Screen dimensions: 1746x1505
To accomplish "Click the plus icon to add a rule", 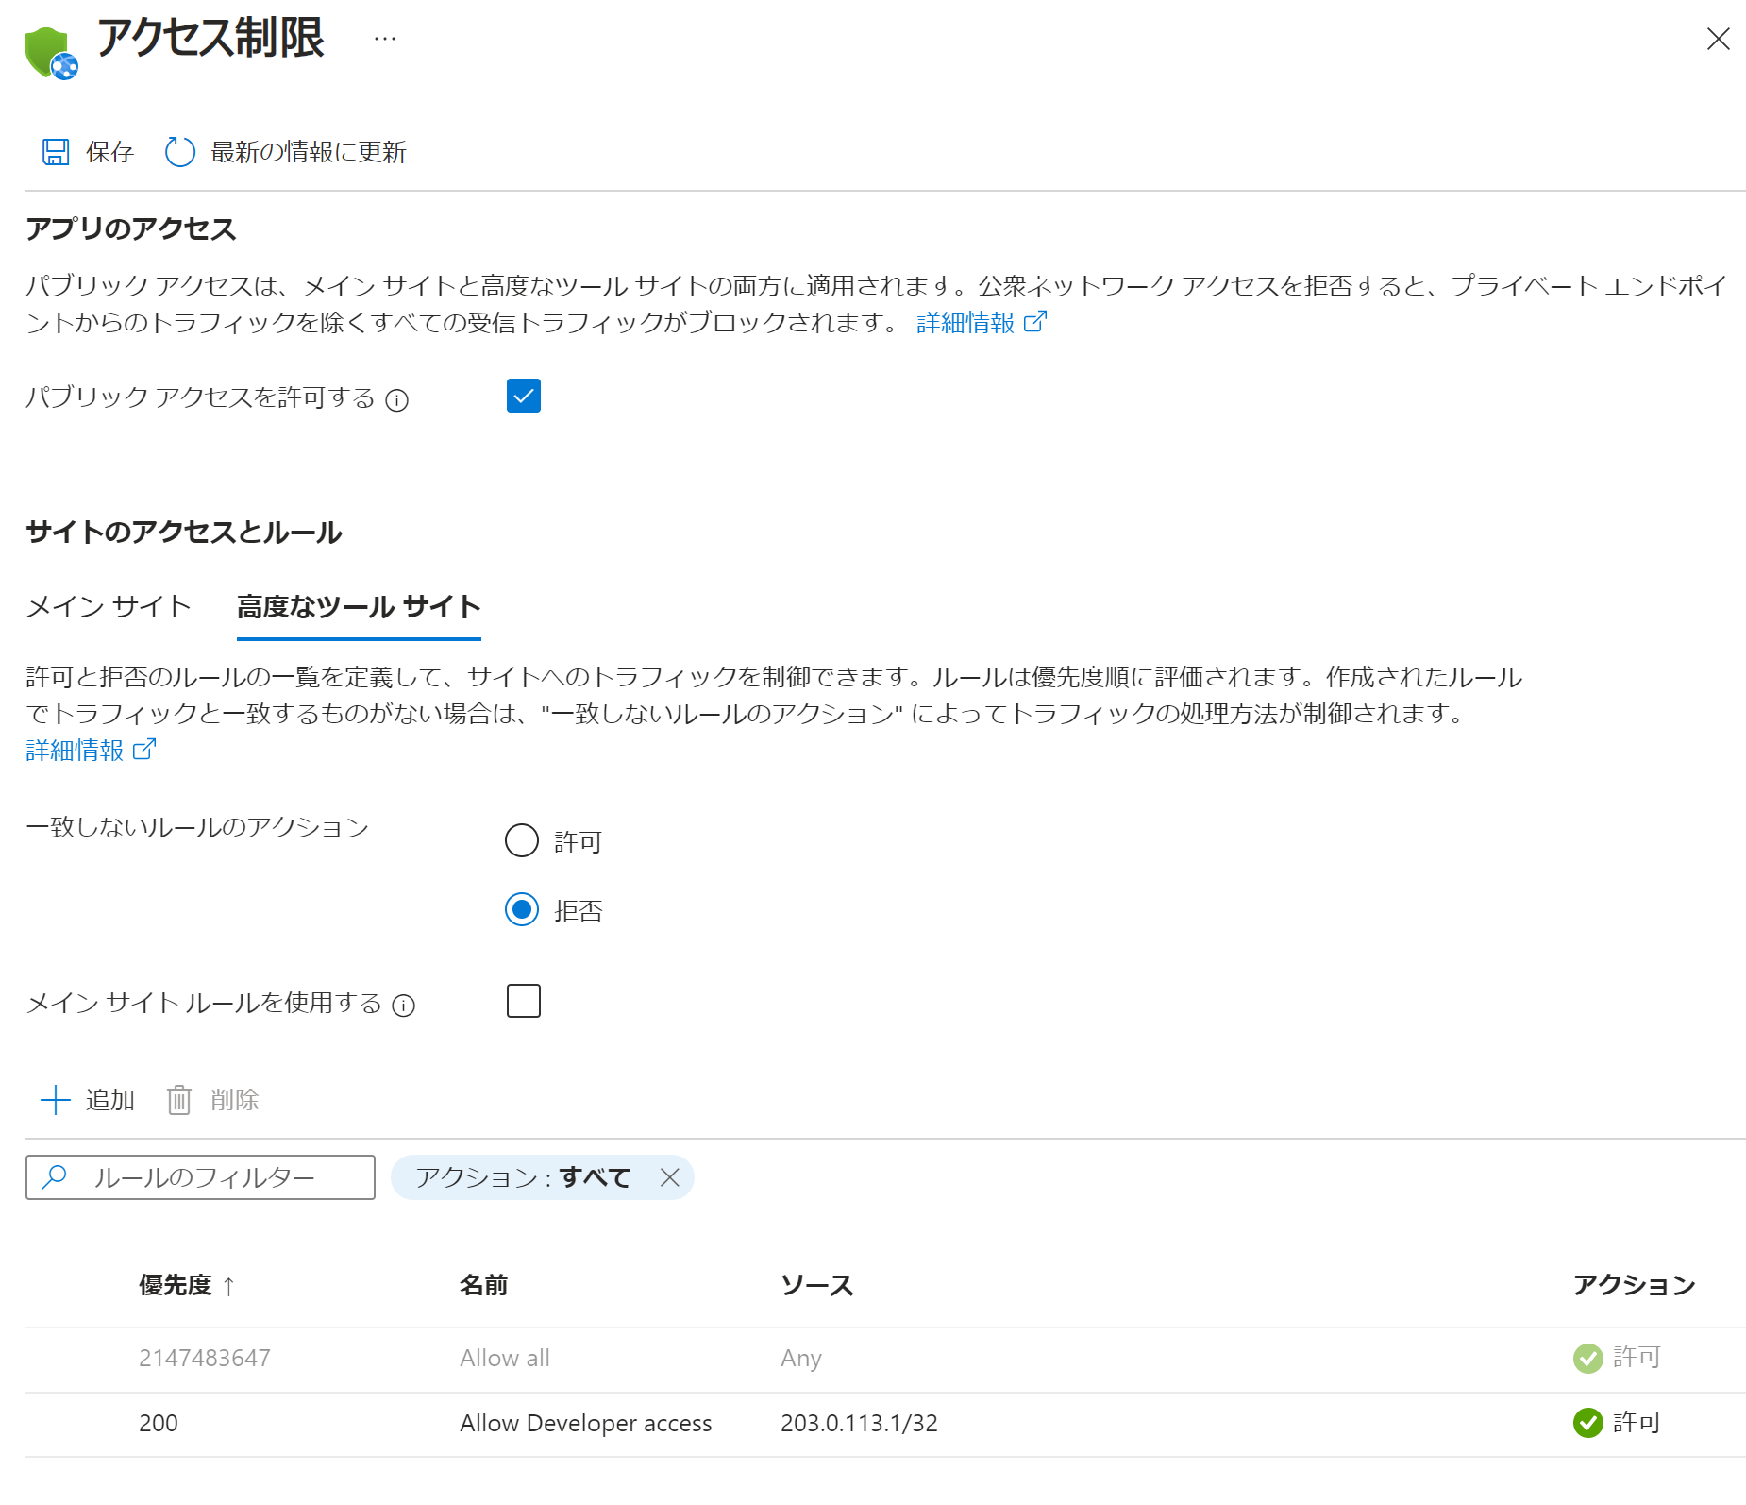I will [56, 1100].
